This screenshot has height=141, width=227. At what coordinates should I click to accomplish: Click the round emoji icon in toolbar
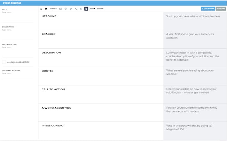(65, 9)
